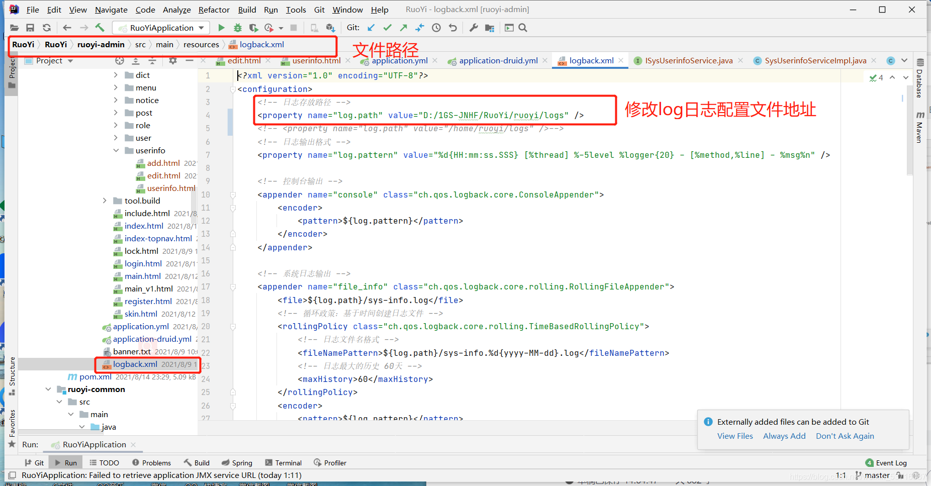Open the Refactor menu
The height and width of the screenshot is (486, 931).
tap(214, 10)
